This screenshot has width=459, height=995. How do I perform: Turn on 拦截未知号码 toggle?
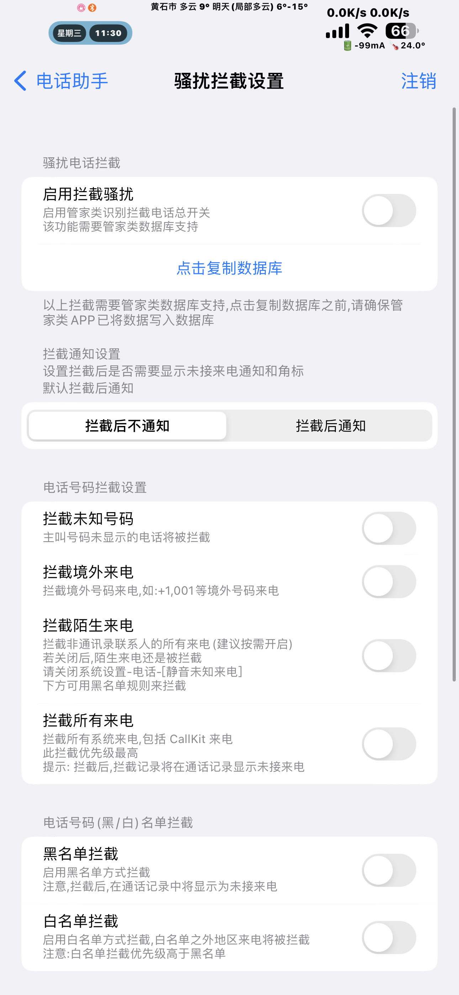[x=389, y=528]
